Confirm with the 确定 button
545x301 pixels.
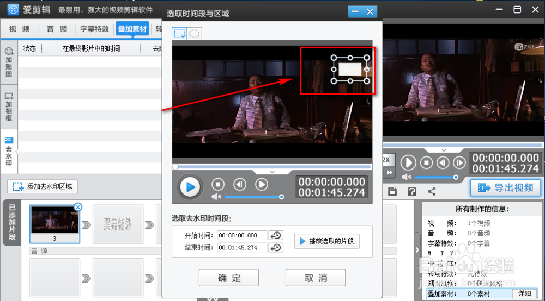[229, 278]
